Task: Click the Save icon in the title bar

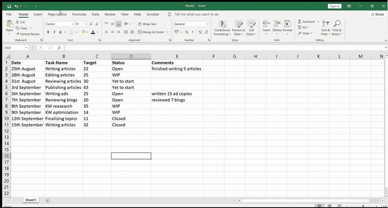Action: click(9, 6)
